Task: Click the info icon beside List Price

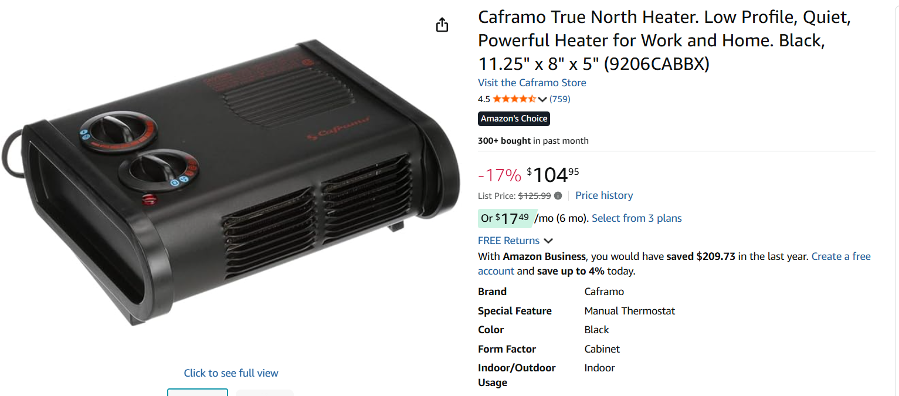Action: tap(558, 196)
